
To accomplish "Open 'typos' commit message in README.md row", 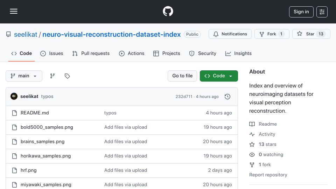I will tap(110, 113).
